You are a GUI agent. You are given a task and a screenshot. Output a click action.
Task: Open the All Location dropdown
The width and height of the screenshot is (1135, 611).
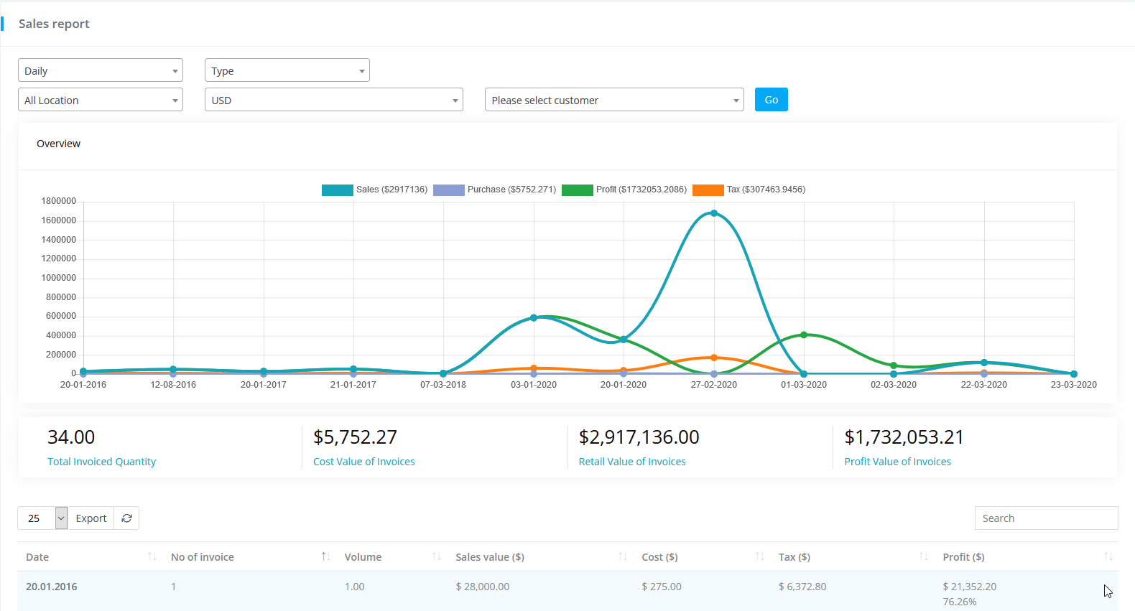click(101, 100)
